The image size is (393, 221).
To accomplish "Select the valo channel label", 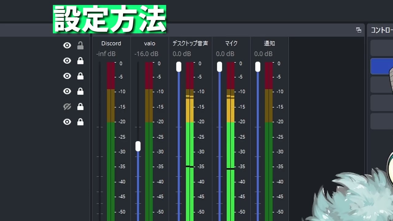I will (150, 44).
